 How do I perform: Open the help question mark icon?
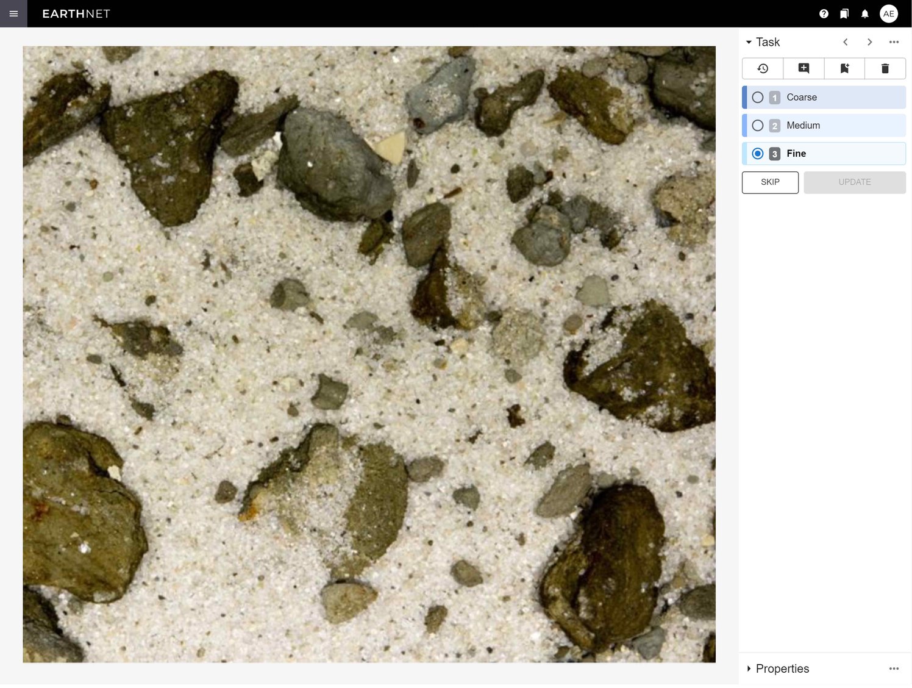pyautogui.click(x=824, y=13)
